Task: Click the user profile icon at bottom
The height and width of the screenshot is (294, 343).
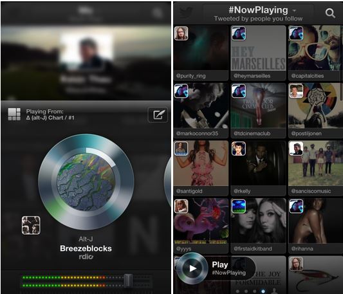Action: [x=273, y=291]
